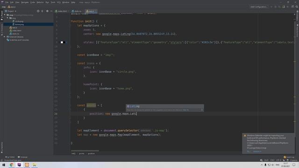Click the horizontal editor scrollbar
The width and height of the screenshot is (299, 168).
click(85, 151)
